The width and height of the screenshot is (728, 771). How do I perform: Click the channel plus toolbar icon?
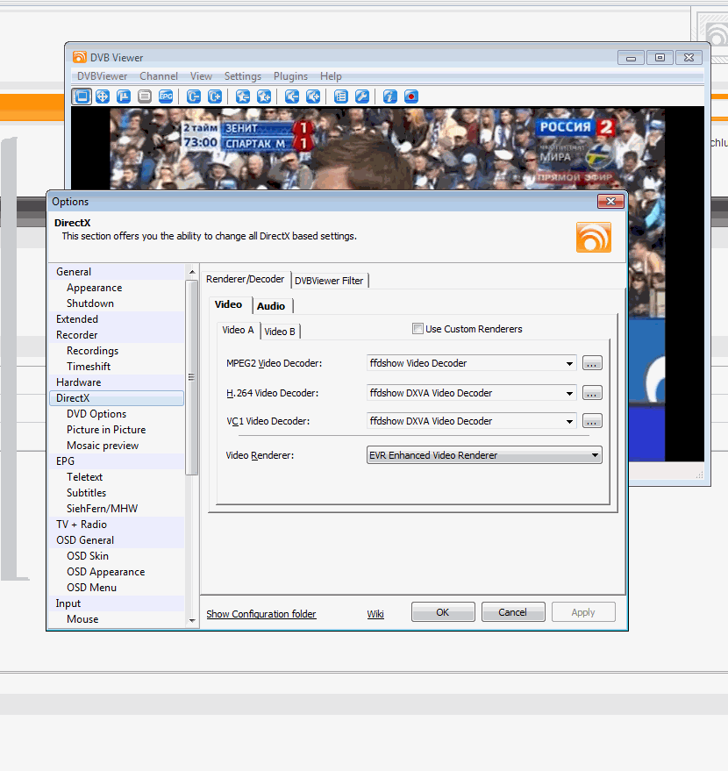pos(215,96)
